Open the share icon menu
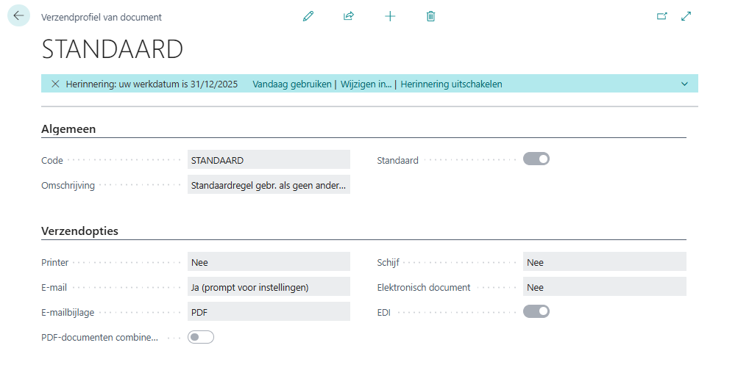Screen dimensions: 738x384 (x=349, y=16)
